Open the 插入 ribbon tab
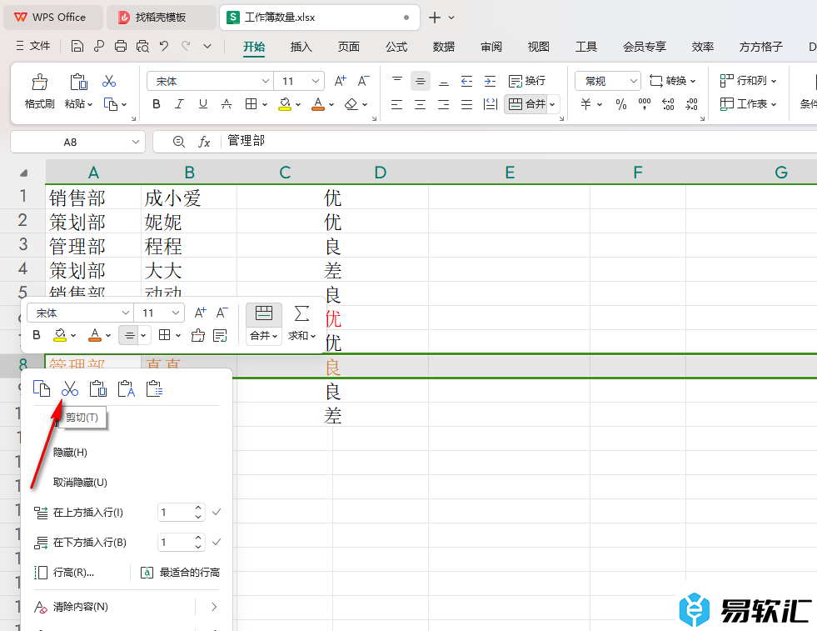This screenshot has height=631, width=817. pos(301,47)
